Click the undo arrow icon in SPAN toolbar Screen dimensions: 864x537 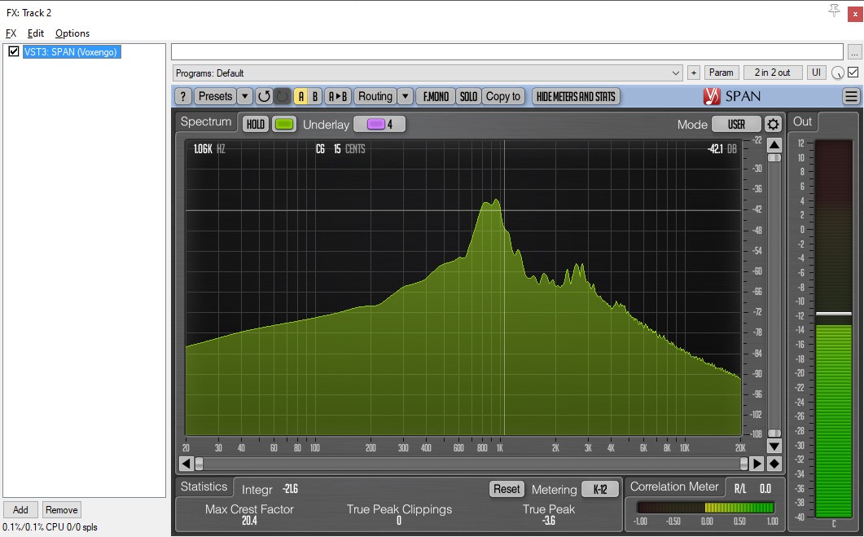(x=264, y=96)
